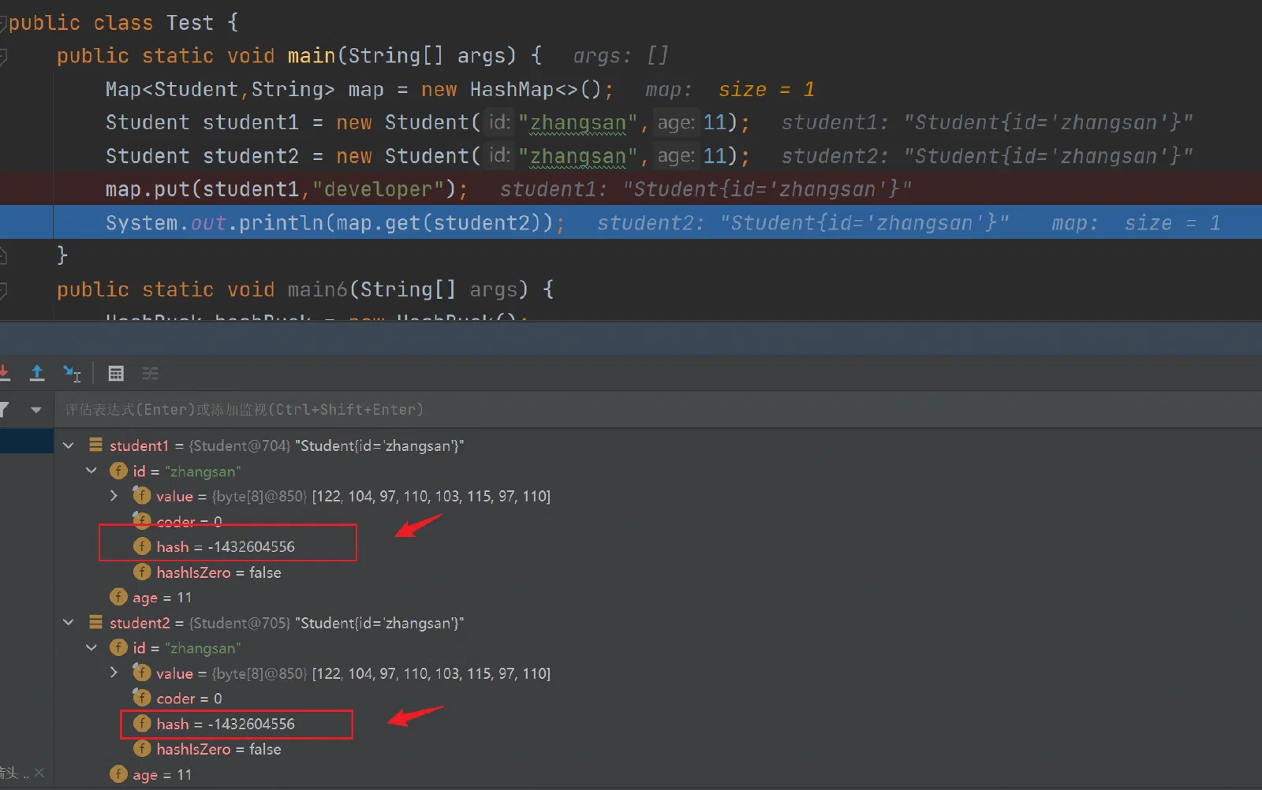Expand the value byte array under student1

[x=114, y=496]
